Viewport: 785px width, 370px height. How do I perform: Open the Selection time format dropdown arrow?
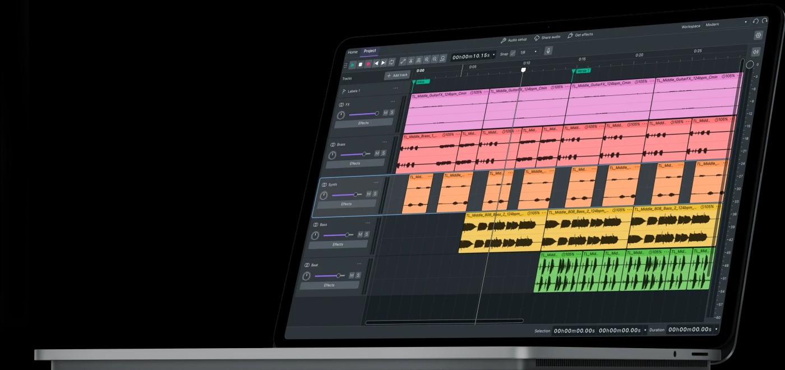coord(645,330)
